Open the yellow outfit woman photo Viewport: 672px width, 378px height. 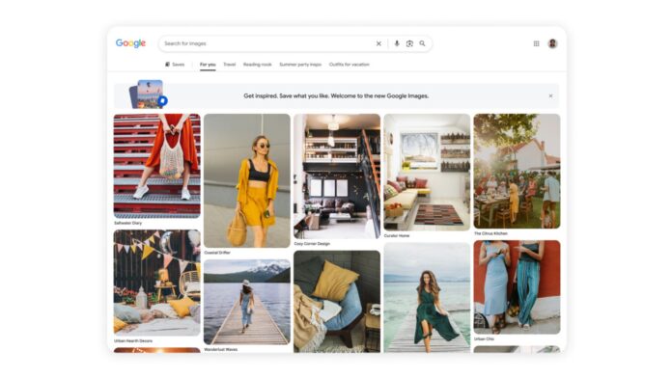[x=247, y=180]
